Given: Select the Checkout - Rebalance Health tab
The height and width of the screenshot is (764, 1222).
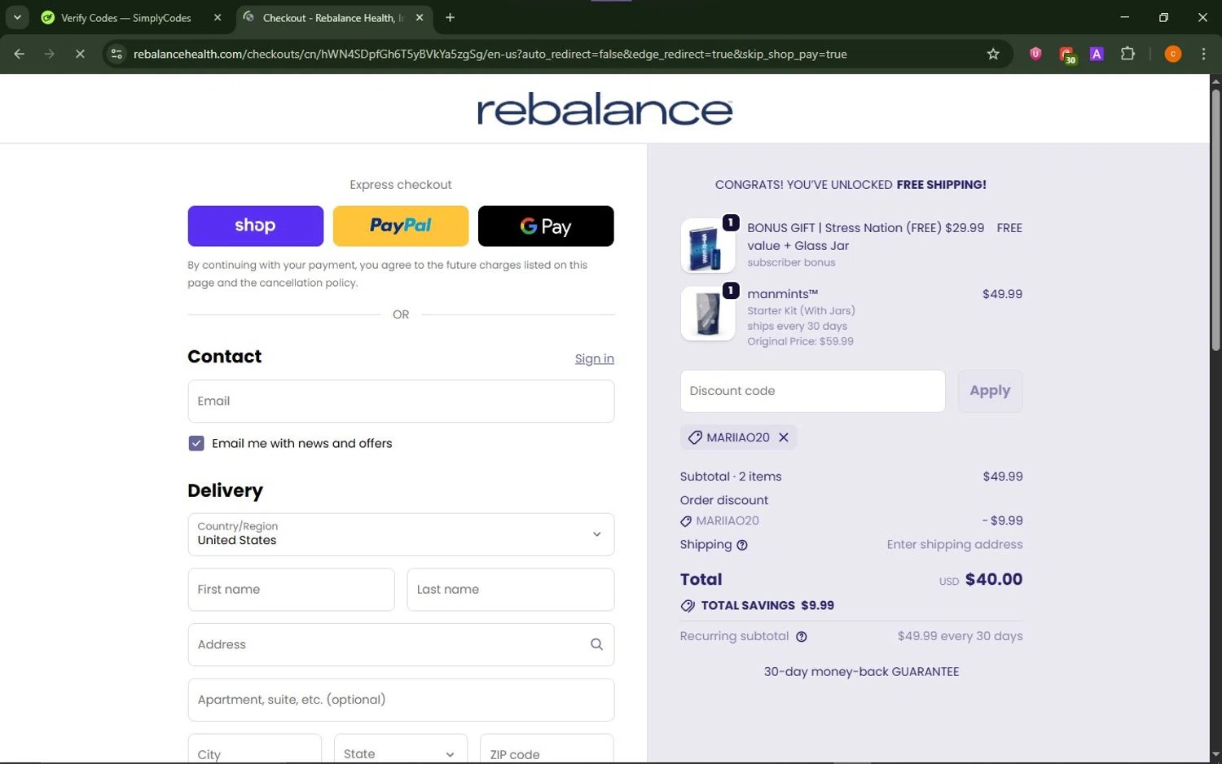Looking at the screenshot, I should pos(333,18).
